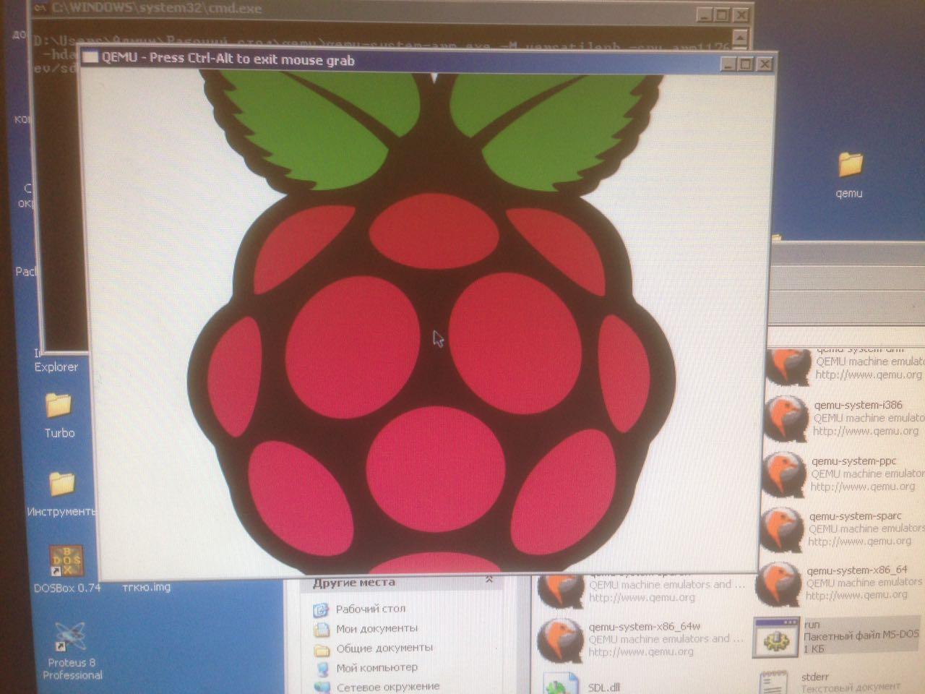Click the qemu-system-sparc file name
The width and height of the screenshot is (925, 694).
coord(856,516)
